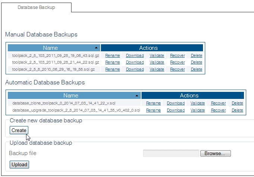Focus the Backup file input field

point(171,154)
